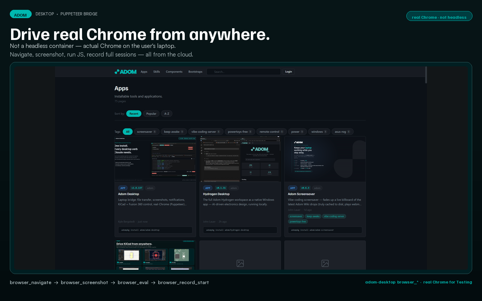Click the APP badge on Adom Screensaver card
Viewport: 482px width, 301px height.
coord(293,188)
